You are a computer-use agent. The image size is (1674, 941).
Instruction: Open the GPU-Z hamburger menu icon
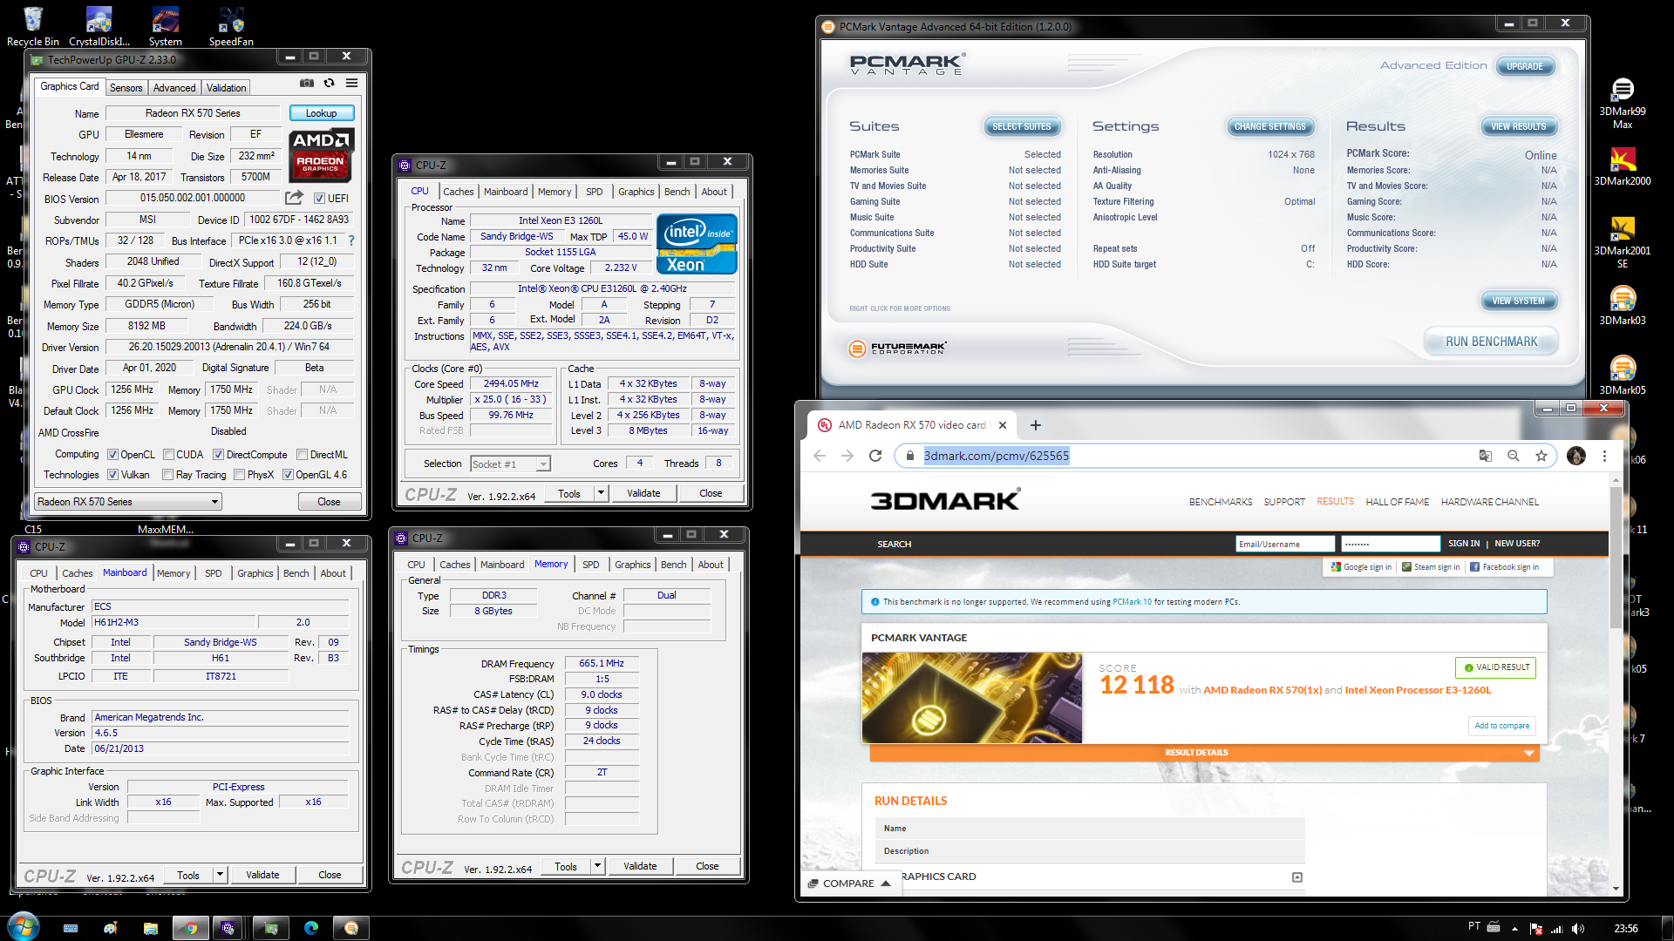351,84
